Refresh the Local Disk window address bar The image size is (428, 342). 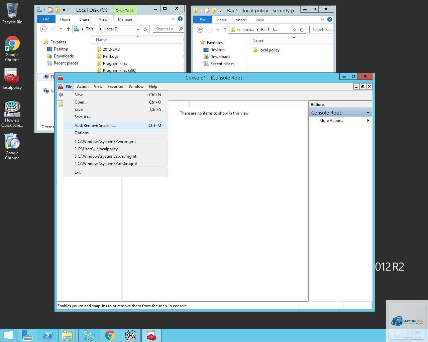[145, 29]
